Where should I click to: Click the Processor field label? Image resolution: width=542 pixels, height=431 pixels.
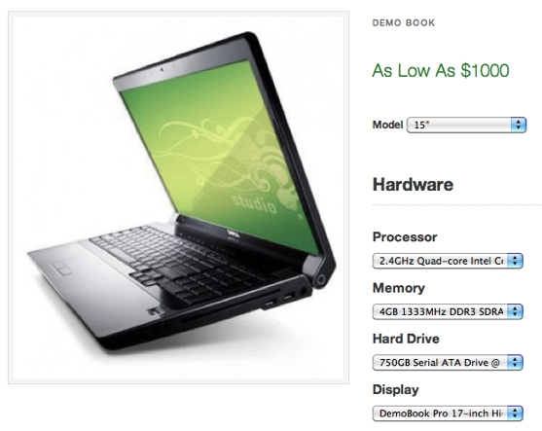[405, 237]
